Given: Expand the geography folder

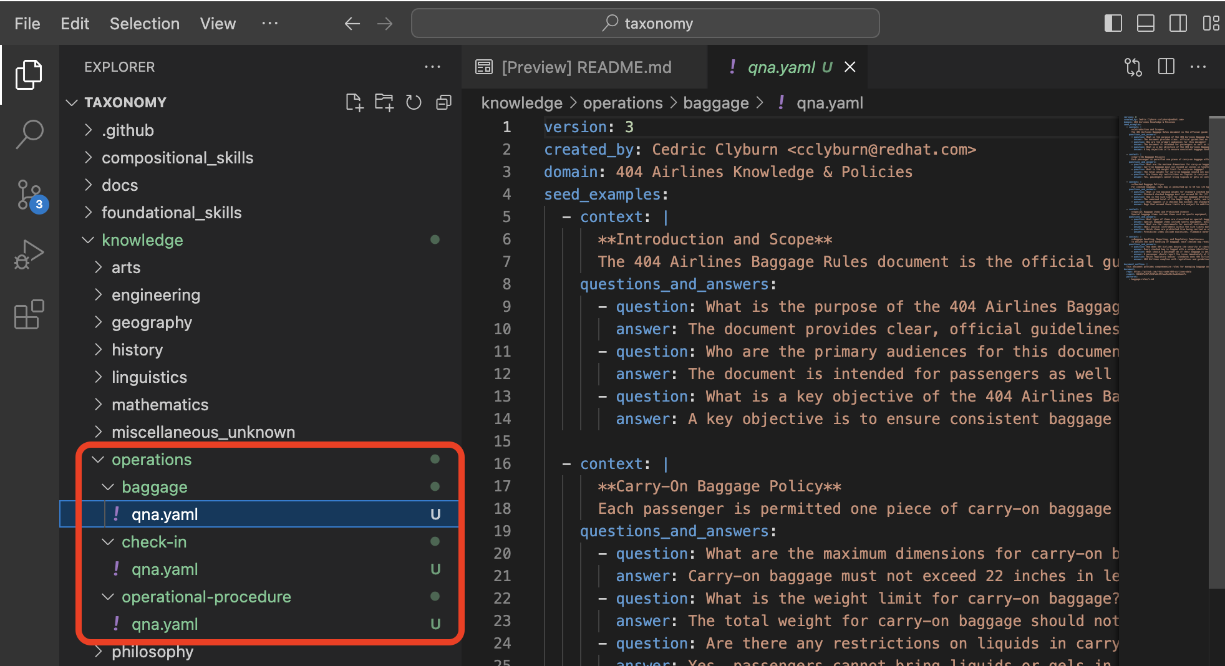Looking at the screenshot, I should [99, 322].
